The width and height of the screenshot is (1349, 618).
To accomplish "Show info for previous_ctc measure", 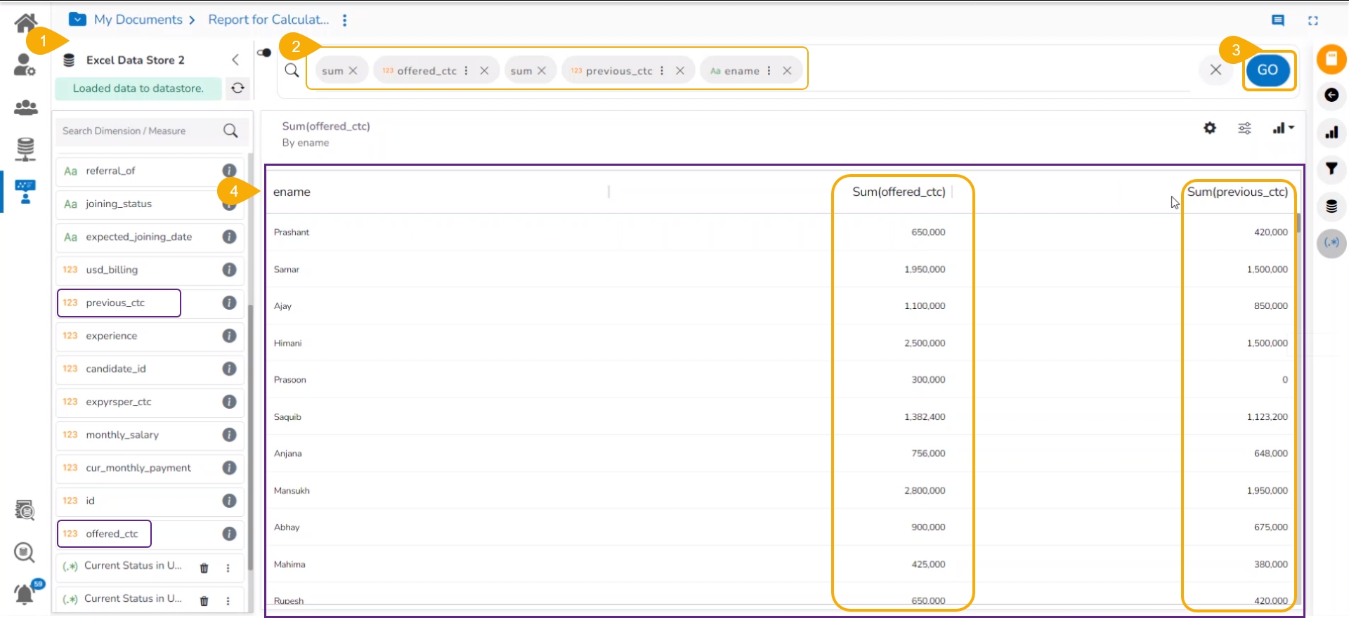I will (x=229, y=303).
